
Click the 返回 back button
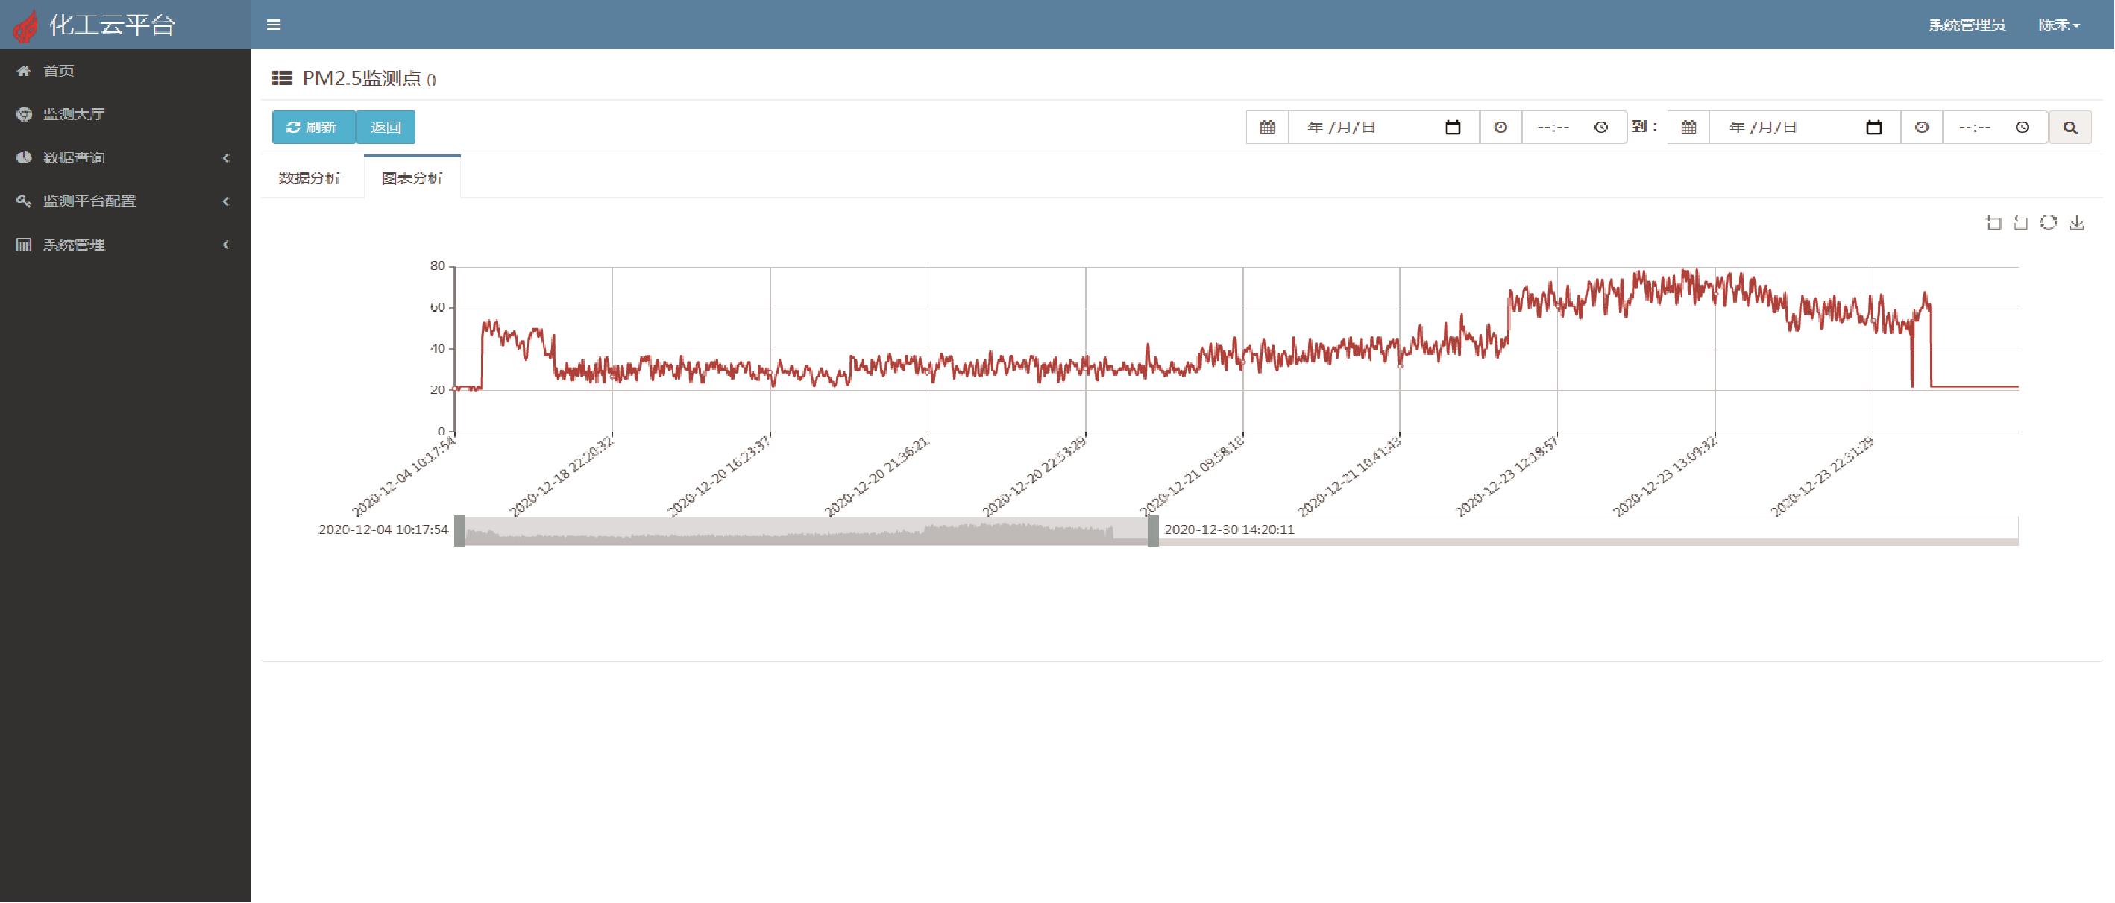pos(385,128)
